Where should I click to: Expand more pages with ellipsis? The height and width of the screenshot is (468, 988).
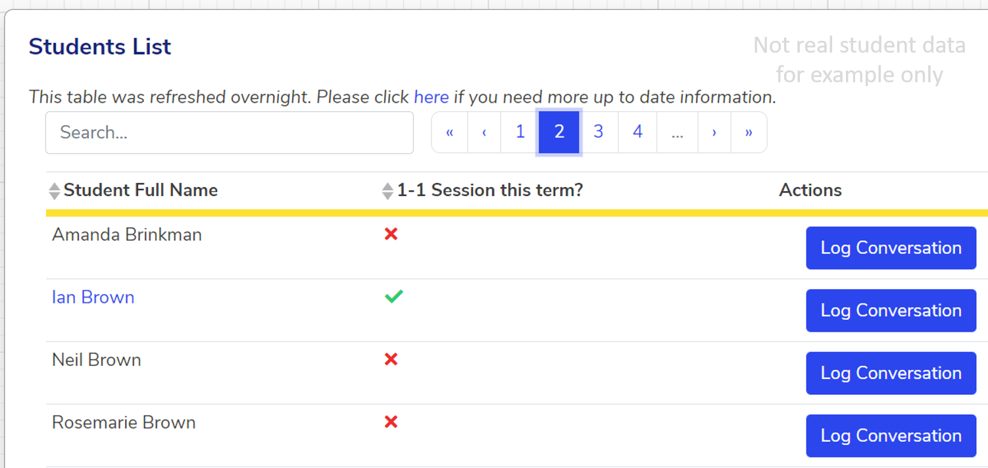click(x=678, y=132)
